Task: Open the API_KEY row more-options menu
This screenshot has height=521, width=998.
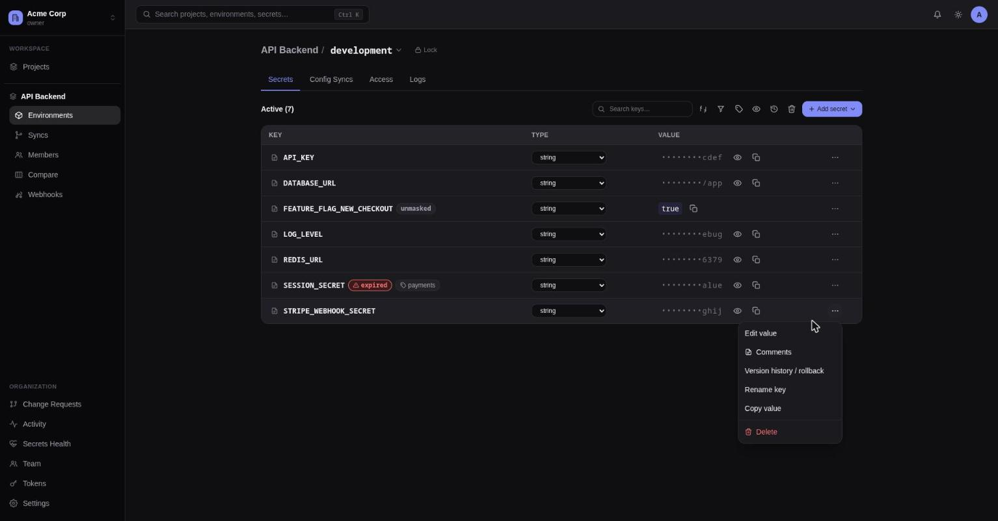Action: coord(835,157)
